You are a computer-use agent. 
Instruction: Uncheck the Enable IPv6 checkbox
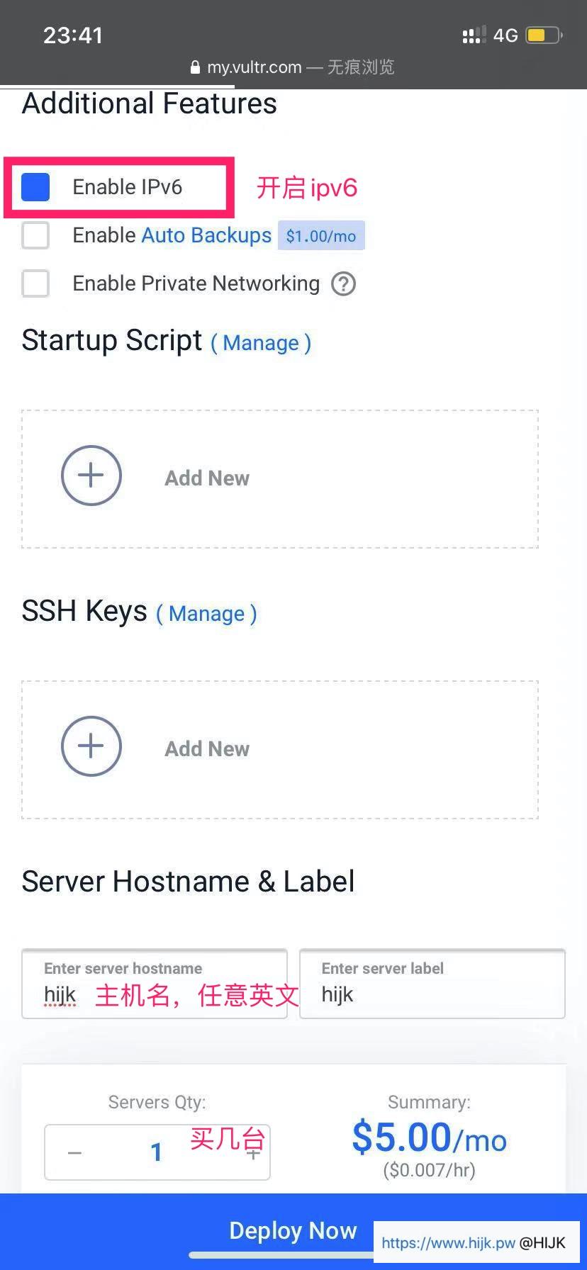(x=35, y=187)
